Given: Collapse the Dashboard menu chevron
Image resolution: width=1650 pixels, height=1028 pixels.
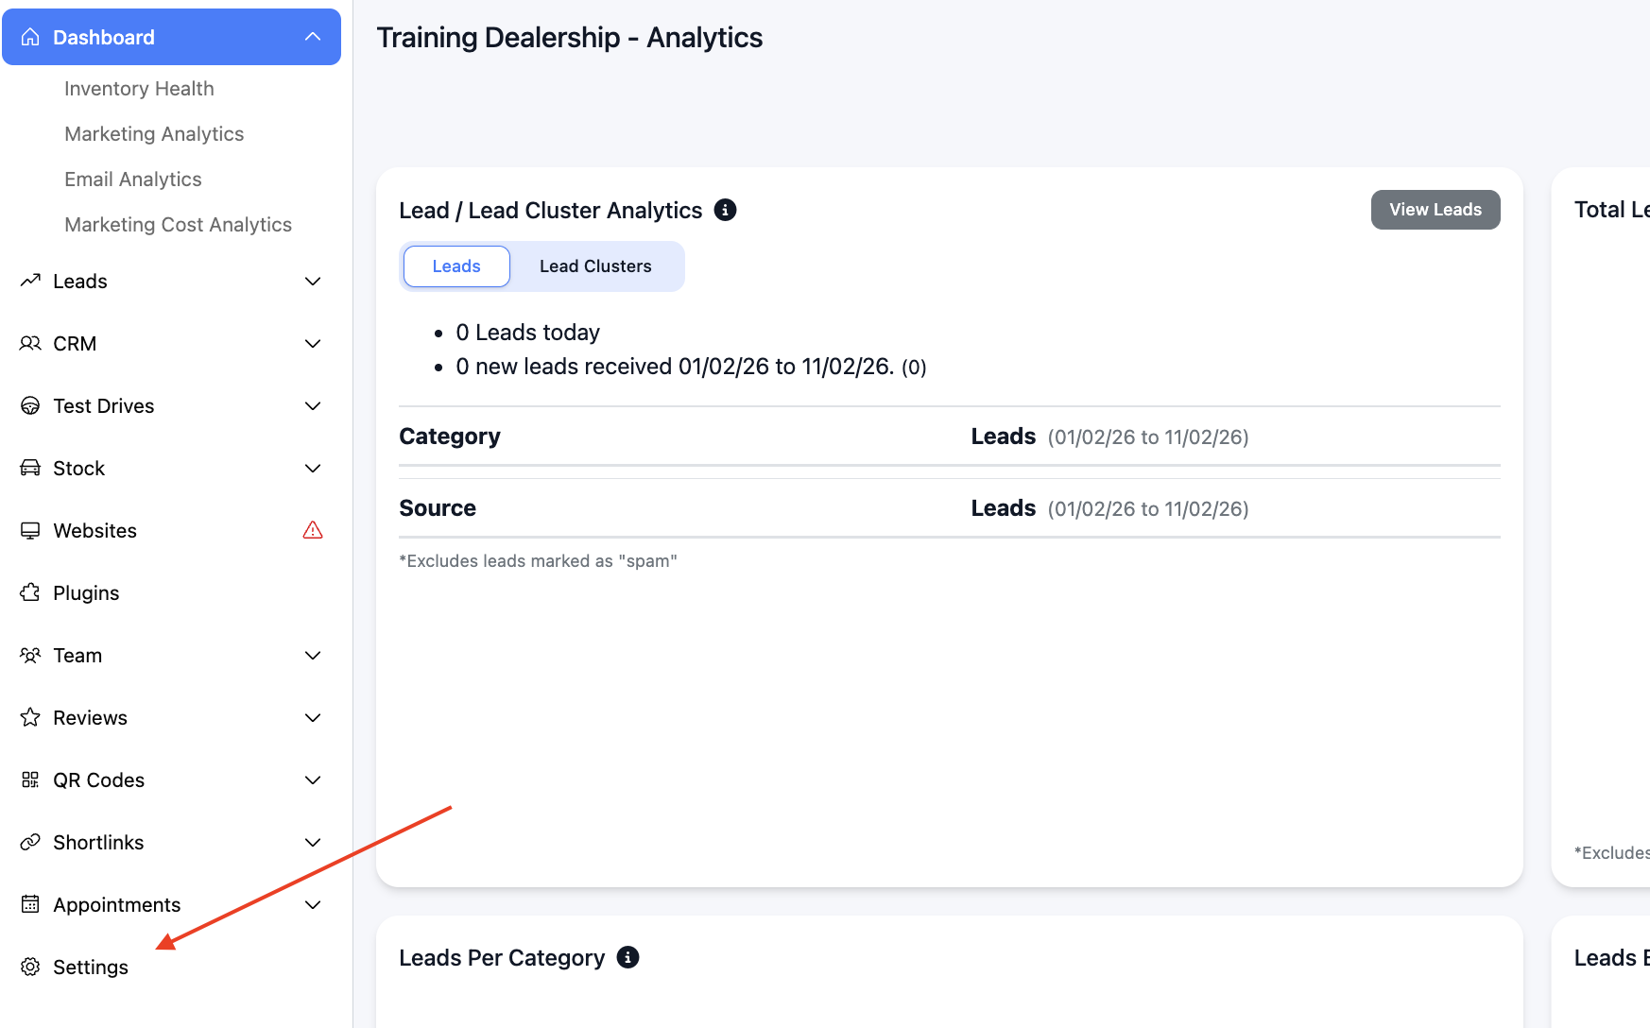Looking at the screenshot, I should coord(313,37).
